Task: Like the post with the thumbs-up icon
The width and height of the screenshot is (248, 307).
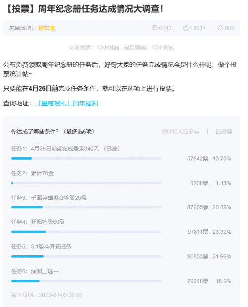Action: point(186,28)
